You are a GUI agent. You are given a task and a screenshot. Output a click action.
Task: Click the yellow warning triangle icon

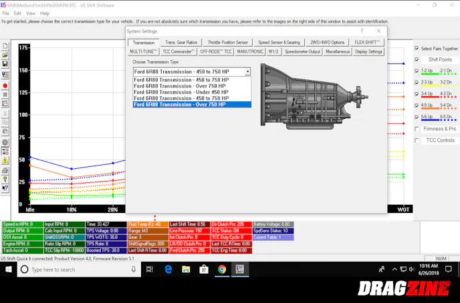tap(5, 160)
